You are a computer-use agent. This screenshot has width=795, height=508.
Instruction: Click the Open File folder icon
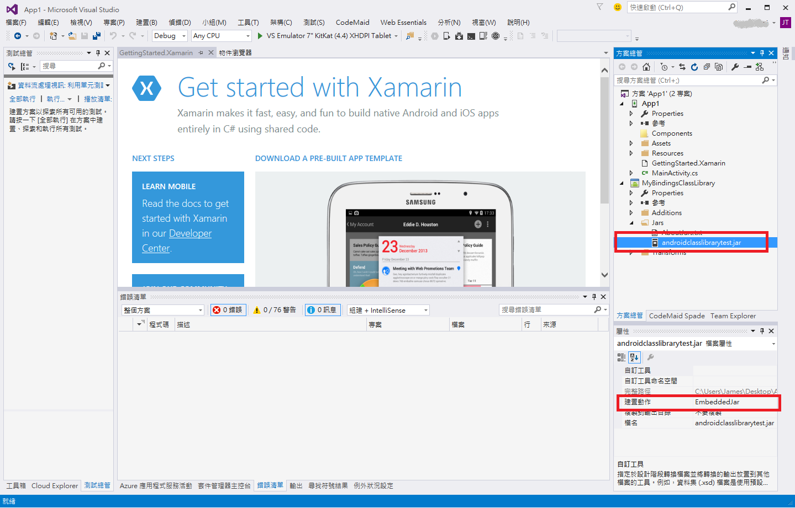[x=72, y=36]
